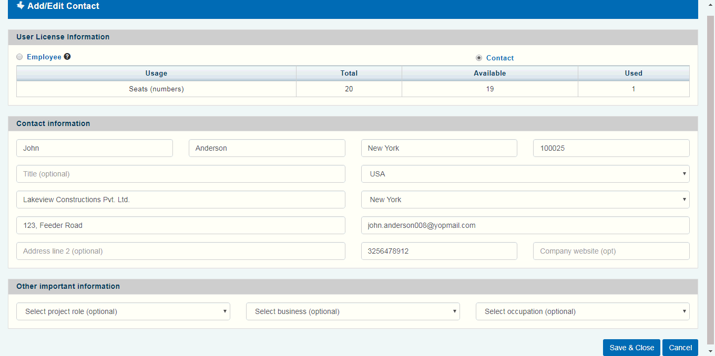Select the Employee radio button
This screenshot has height=356, width=715.
(x=20, y=57)
